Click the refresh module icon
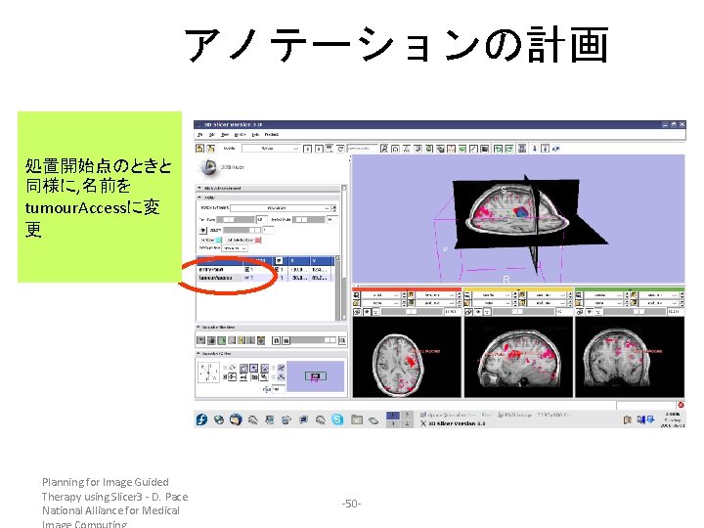 [340, 149]
